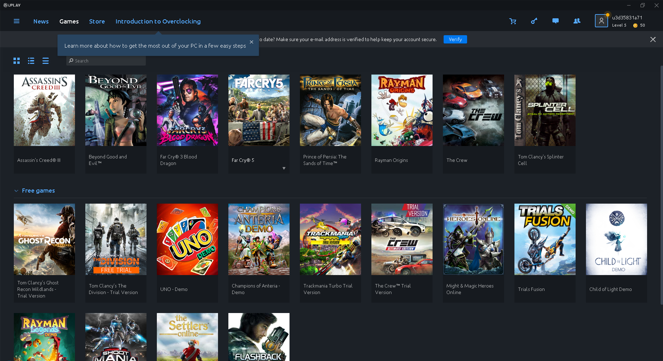Collapse the Free games section
663x361 pixels.
point(16,191)
